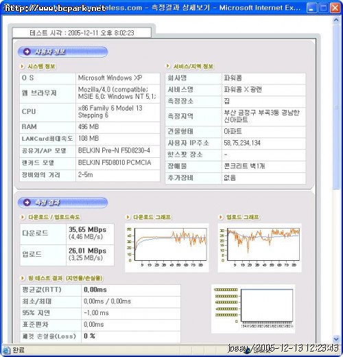Click the '공유기/AP 모델' row label
This screenshot has height=357, width=343.
44,151
